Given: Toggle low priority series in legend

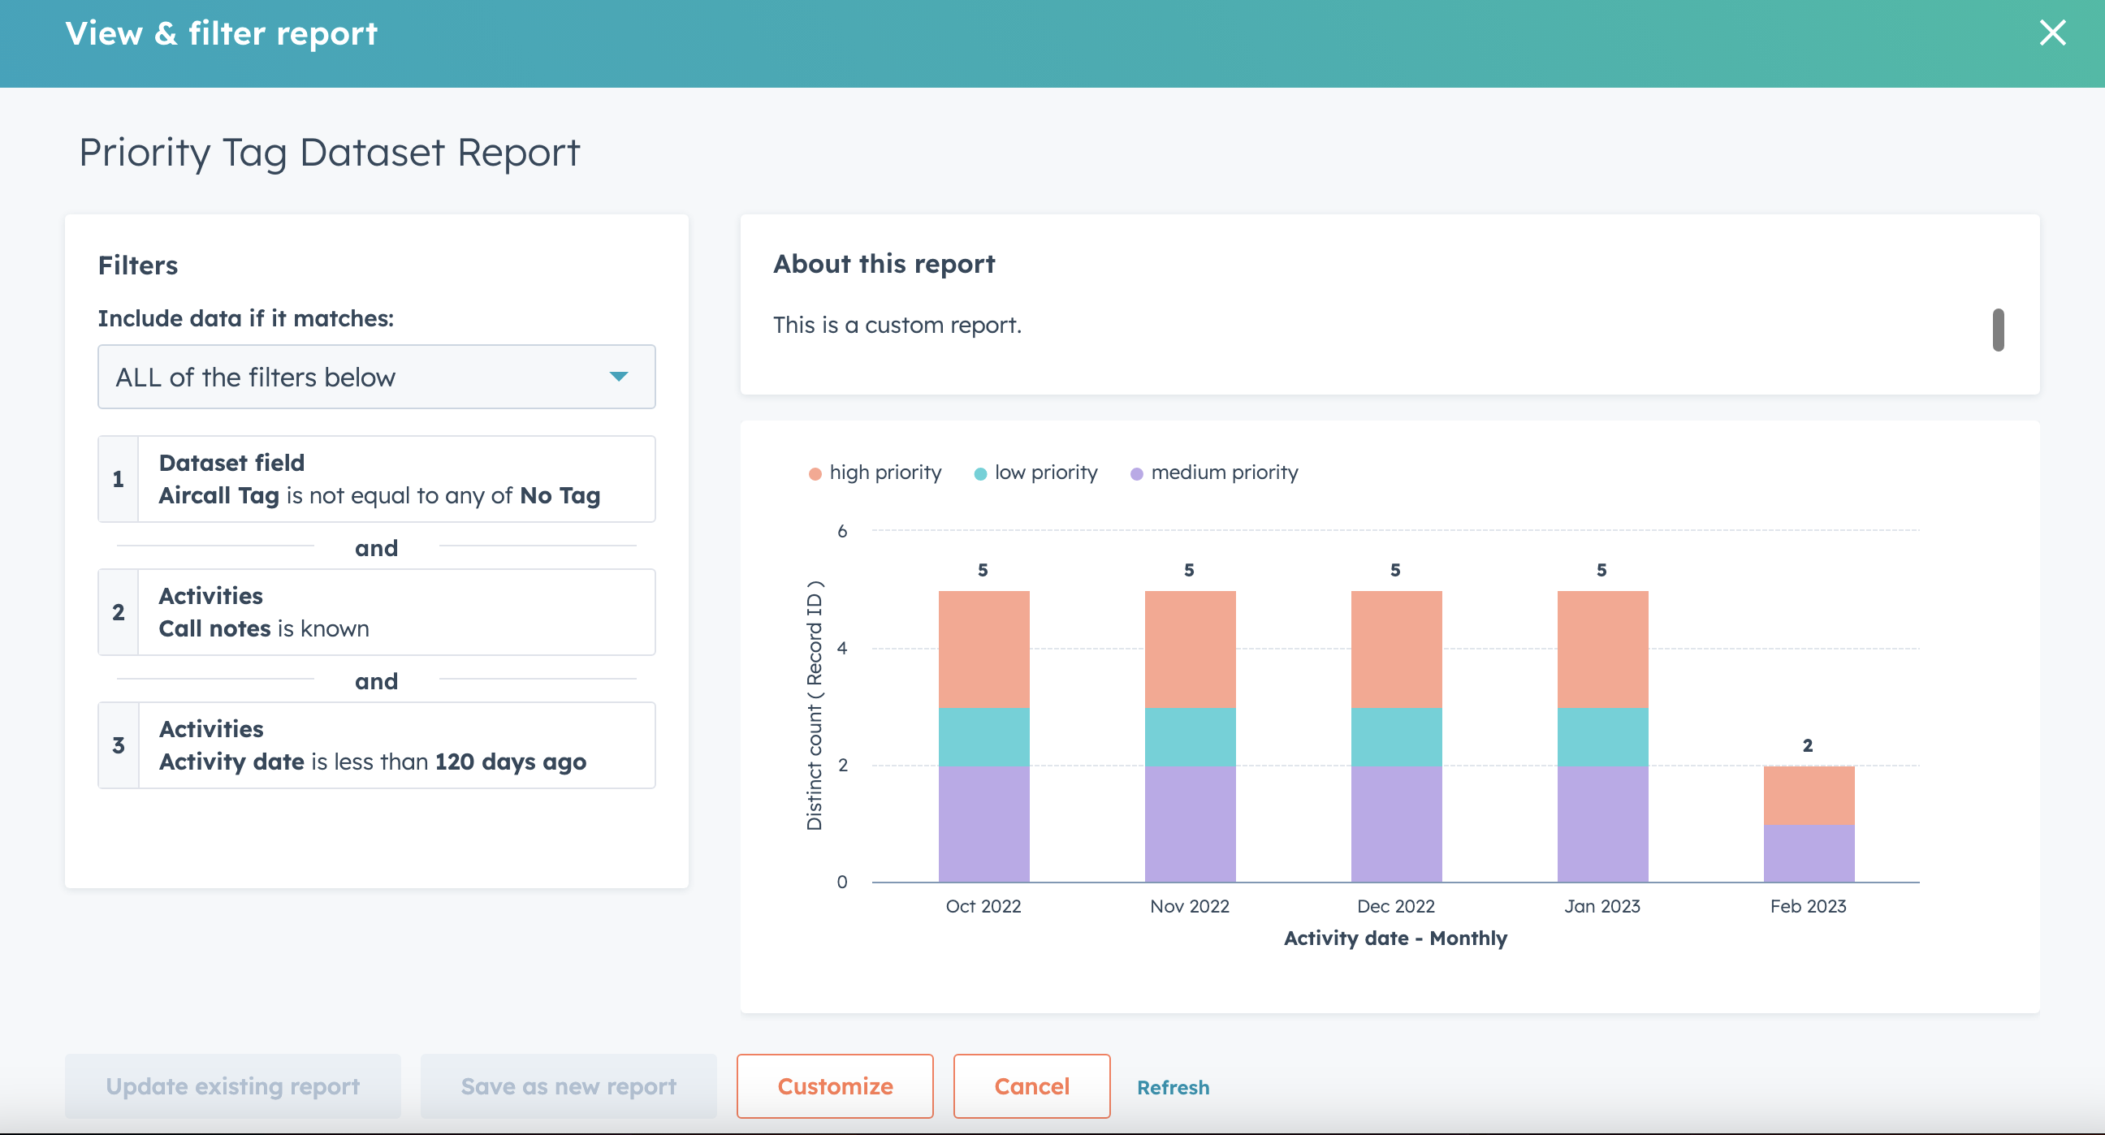Looking at the screenshot, I should pyautogui.click(x=1045, y=473).
